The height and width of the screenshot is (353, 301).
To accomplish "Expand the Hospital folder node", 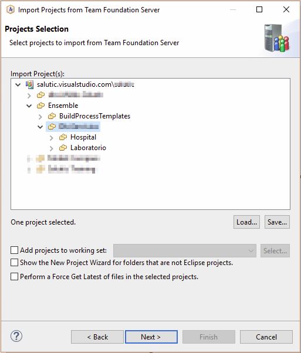I will [x=52, y=138].
